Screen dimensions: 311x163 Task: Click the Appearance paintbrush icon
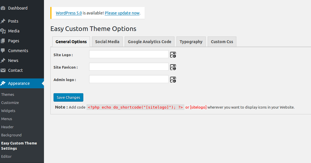tap(3, 83)
